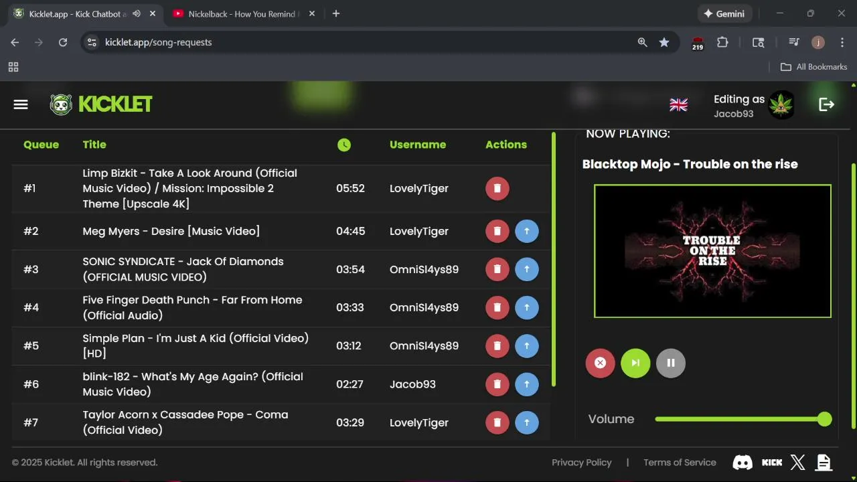Open the Terms of Service link
Viewport: 857px width, 482px height.
tap(680, 463)
